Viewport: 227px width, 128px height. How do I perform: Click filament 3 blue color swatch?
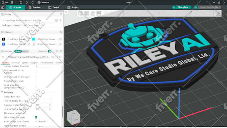3,44
